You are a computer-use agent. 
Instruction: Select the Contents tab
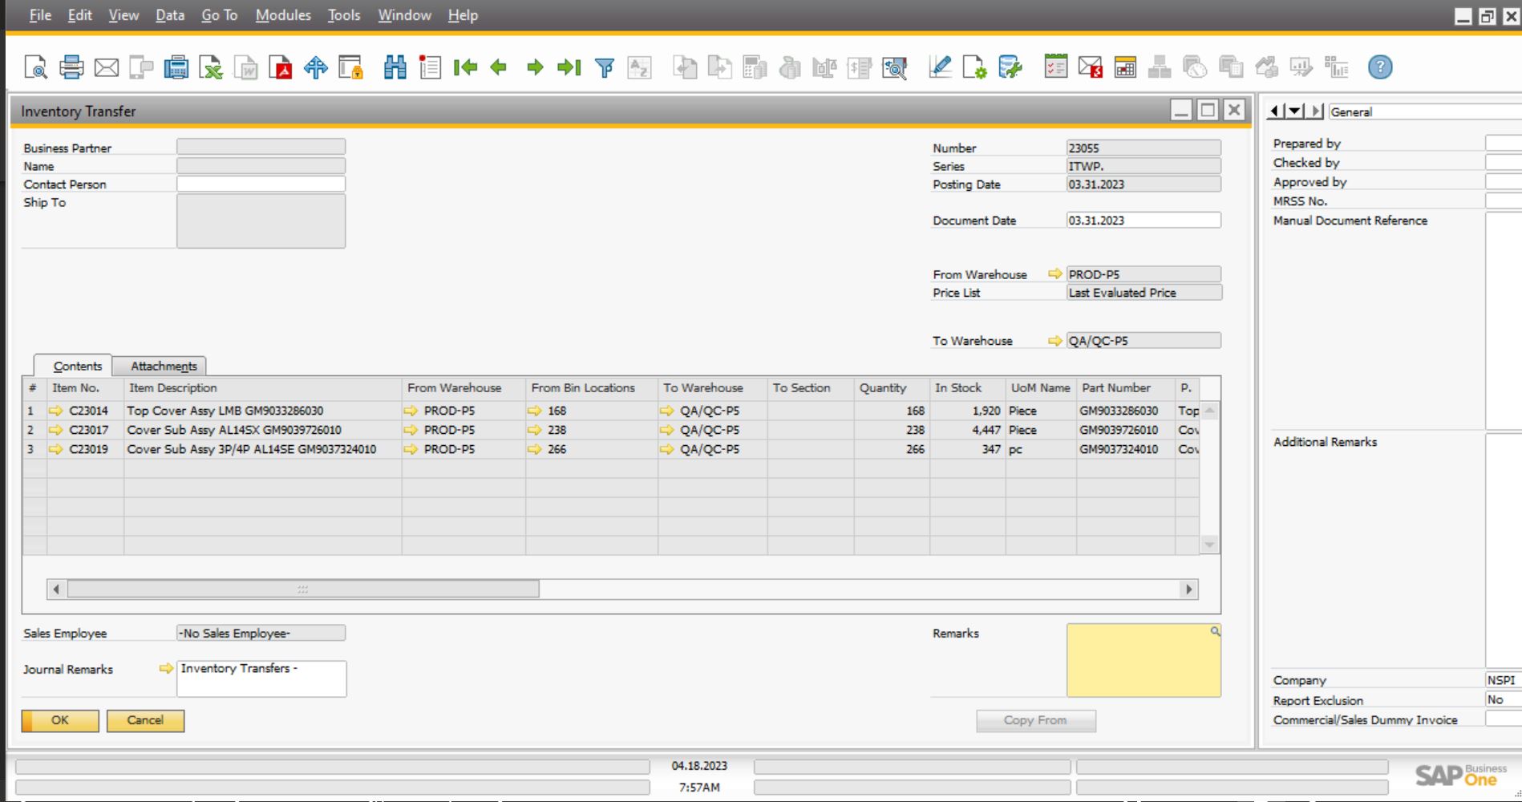(77, 366)
